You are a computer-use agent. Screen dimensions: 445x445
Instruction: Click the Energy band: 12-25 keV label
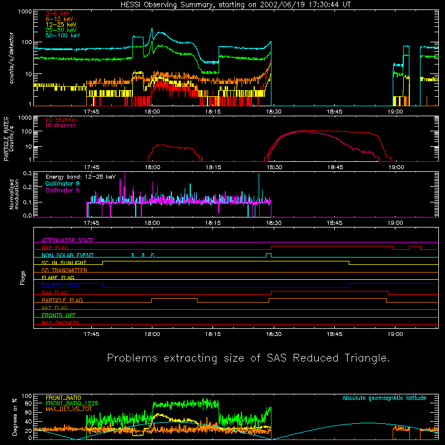click(x=81, y=177)
